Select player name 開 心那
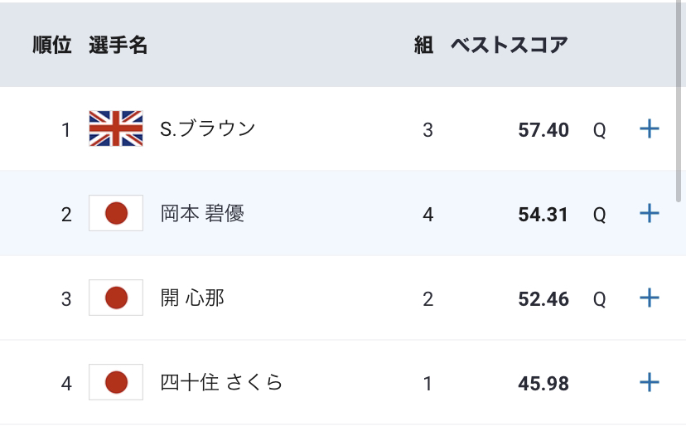The image size is (686, 431). [x=192, y=298]
